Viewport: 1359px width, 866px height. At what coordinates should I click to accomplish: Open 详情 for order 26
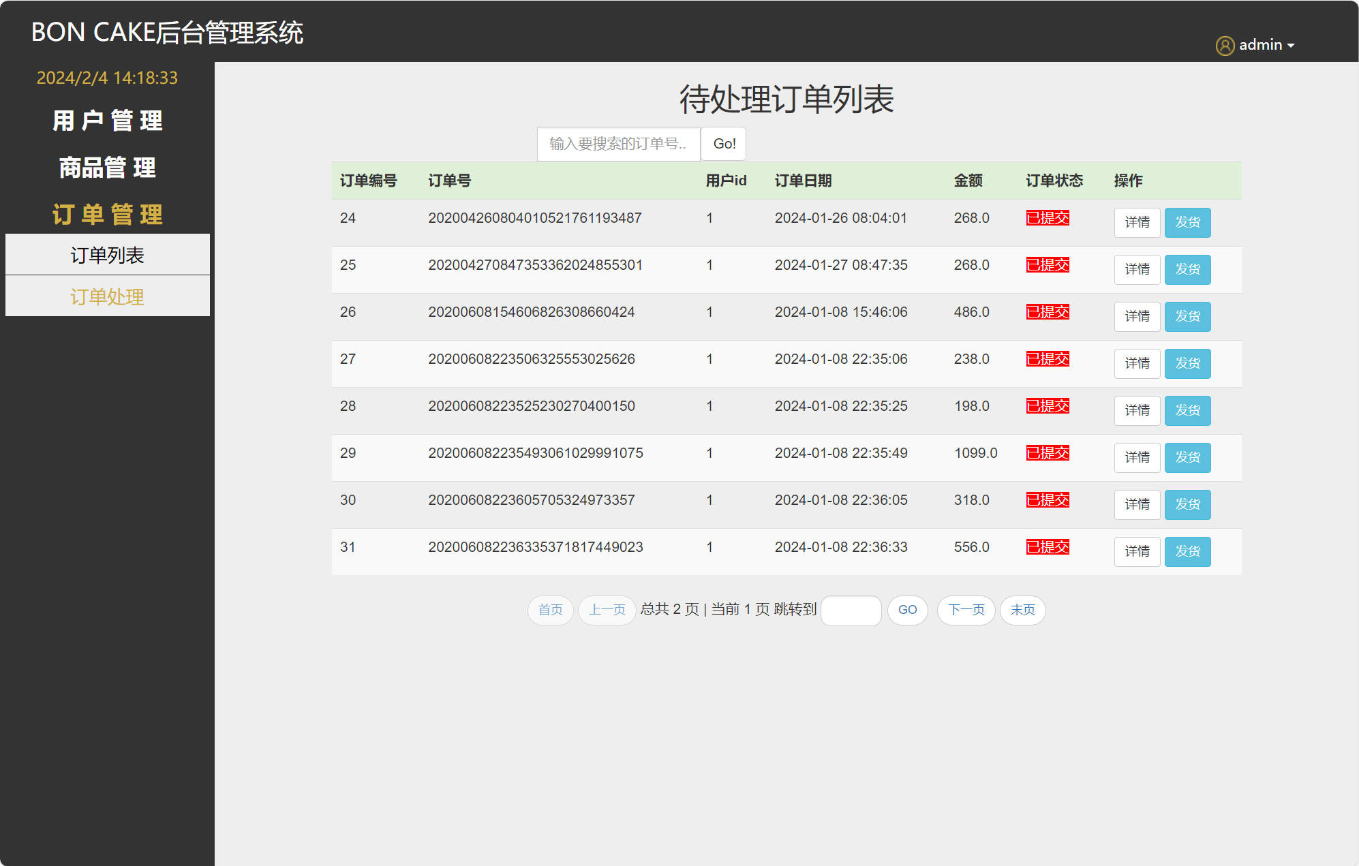coord(1137,317)
